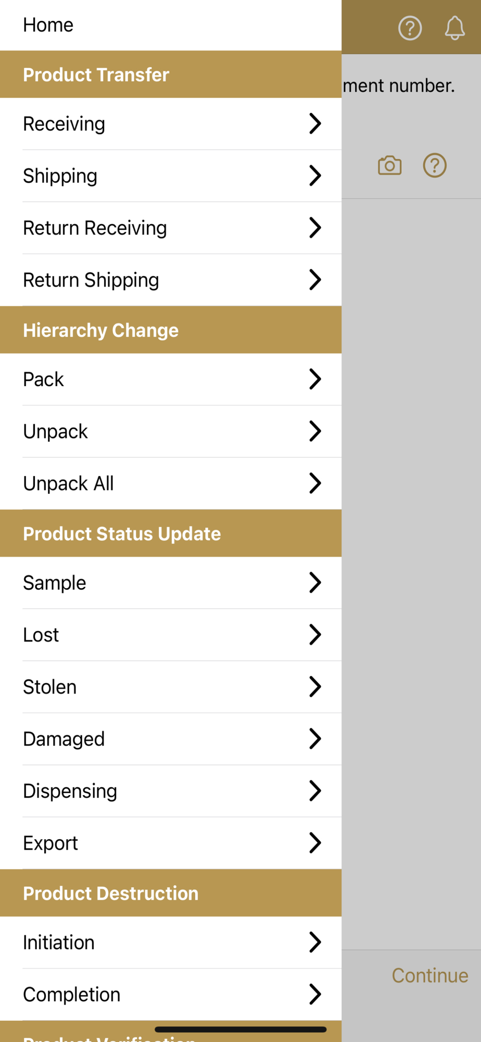Choose the Stolen status option
This screenshot has height=1042, width=481.
(x=171, y=687)
